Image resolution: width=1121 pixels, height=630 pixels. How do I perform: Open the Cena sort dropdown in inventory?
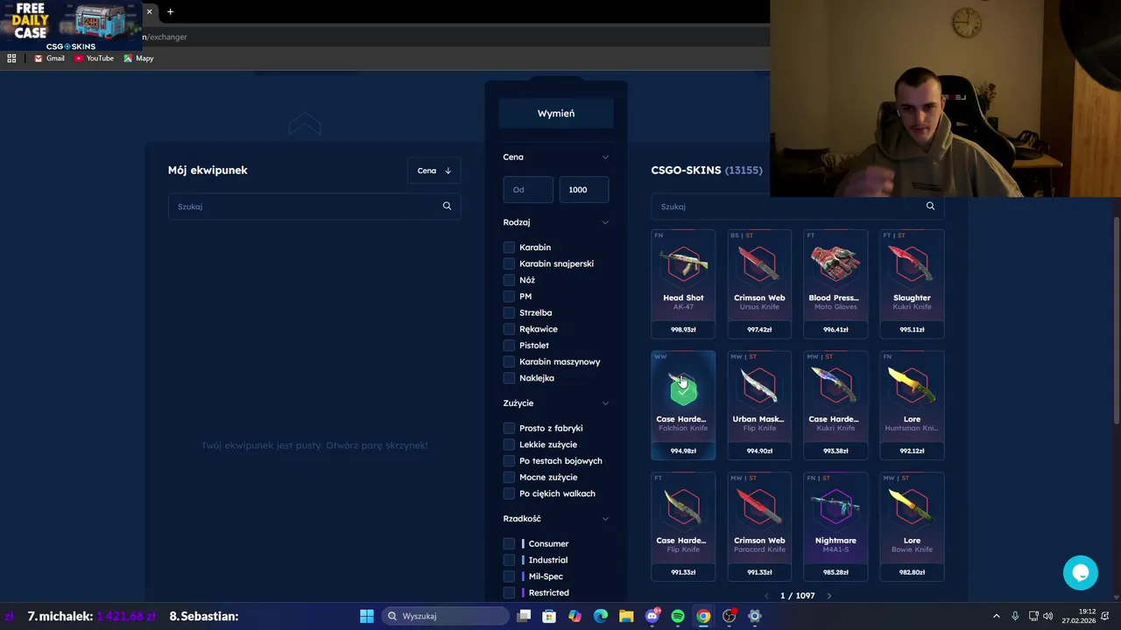[x=434, y=171]
